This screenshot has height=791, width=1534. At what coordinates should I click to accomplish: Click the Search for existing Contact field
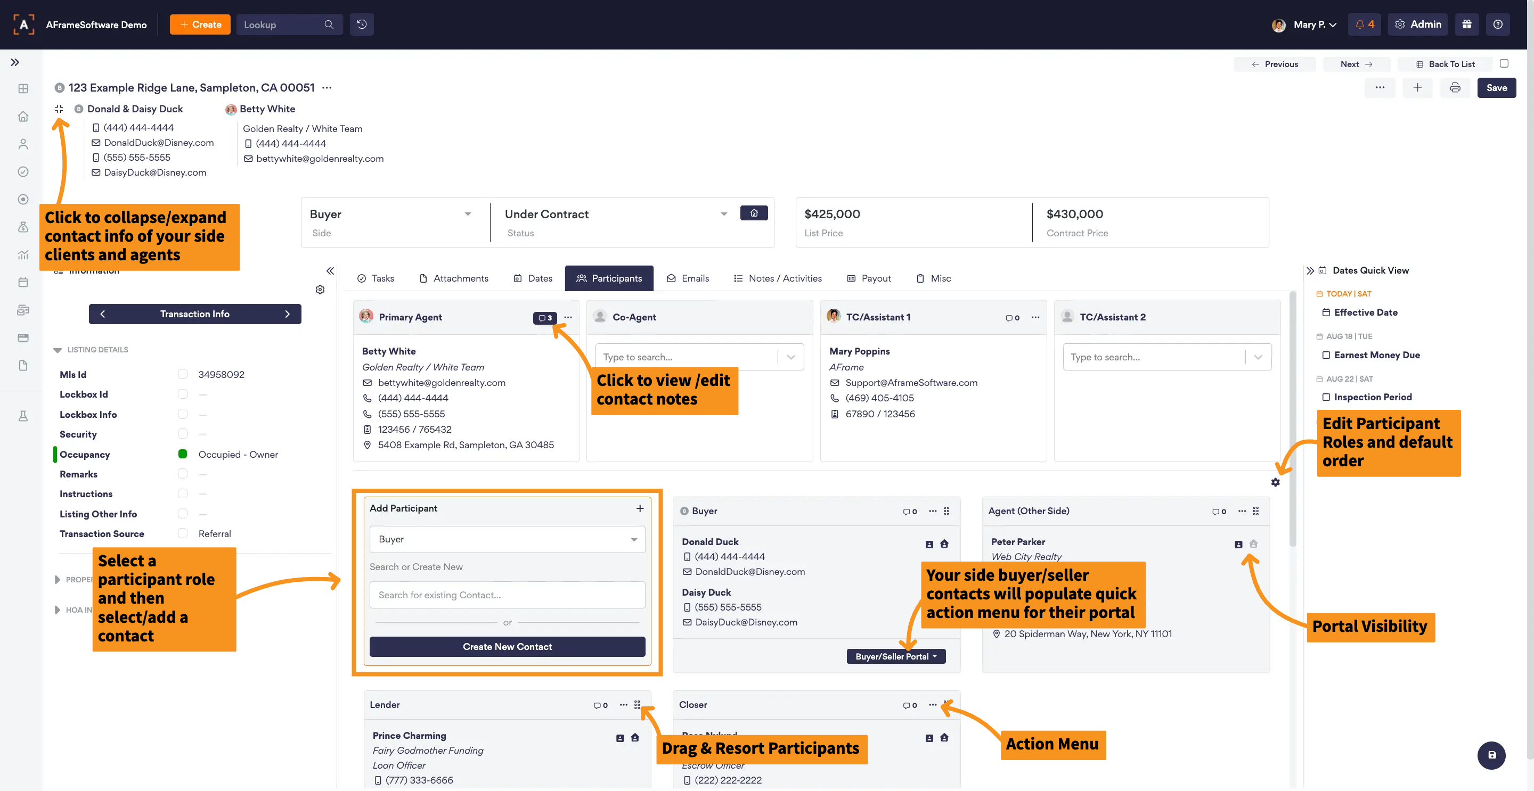click(508, 595)
